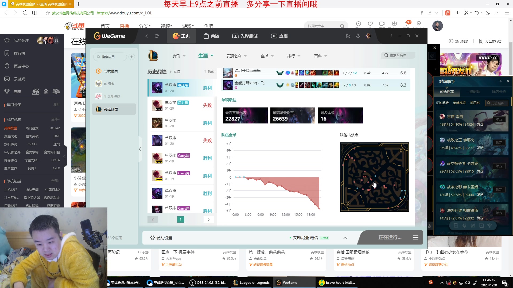Open Douyu 分类 dropdown menu
The width and height of the screenshot is (513, 288).
point(145,26)
